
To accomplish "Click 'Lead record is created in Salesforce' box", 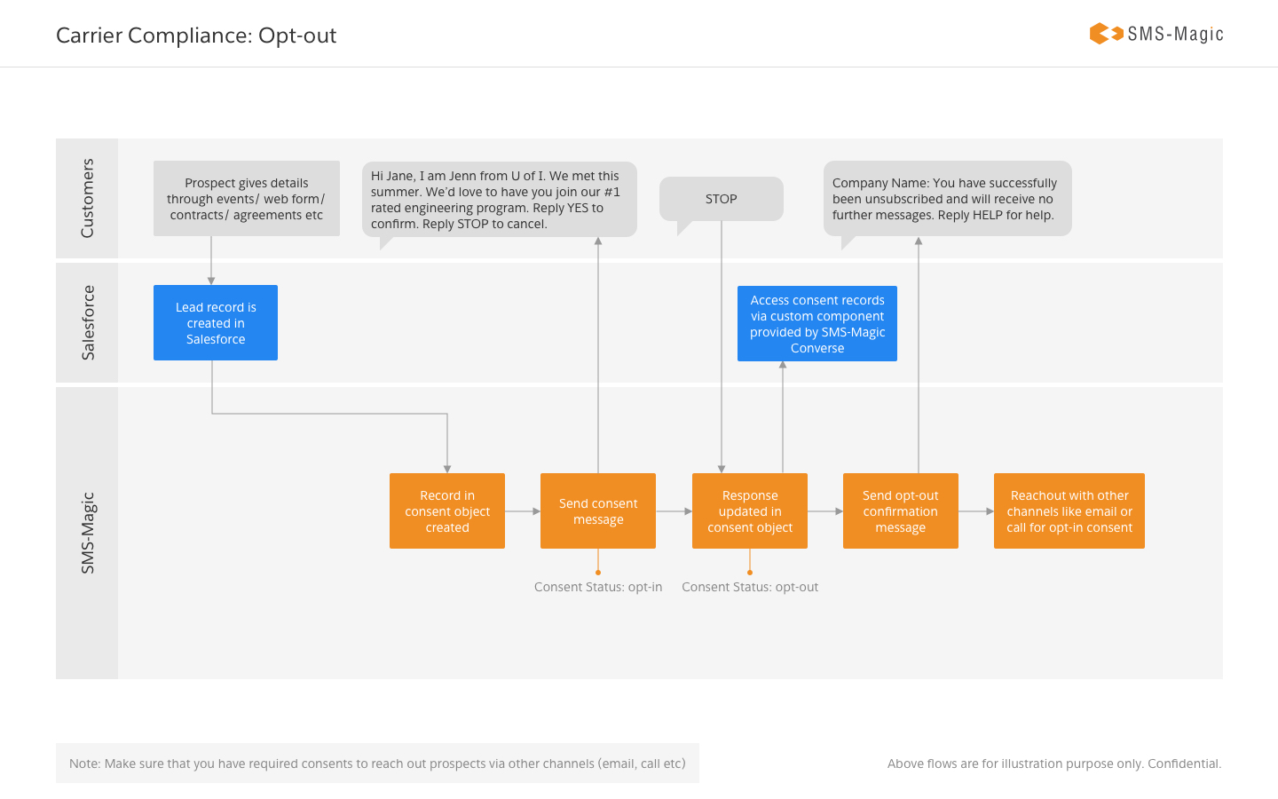I will click(x=216, y=323).
